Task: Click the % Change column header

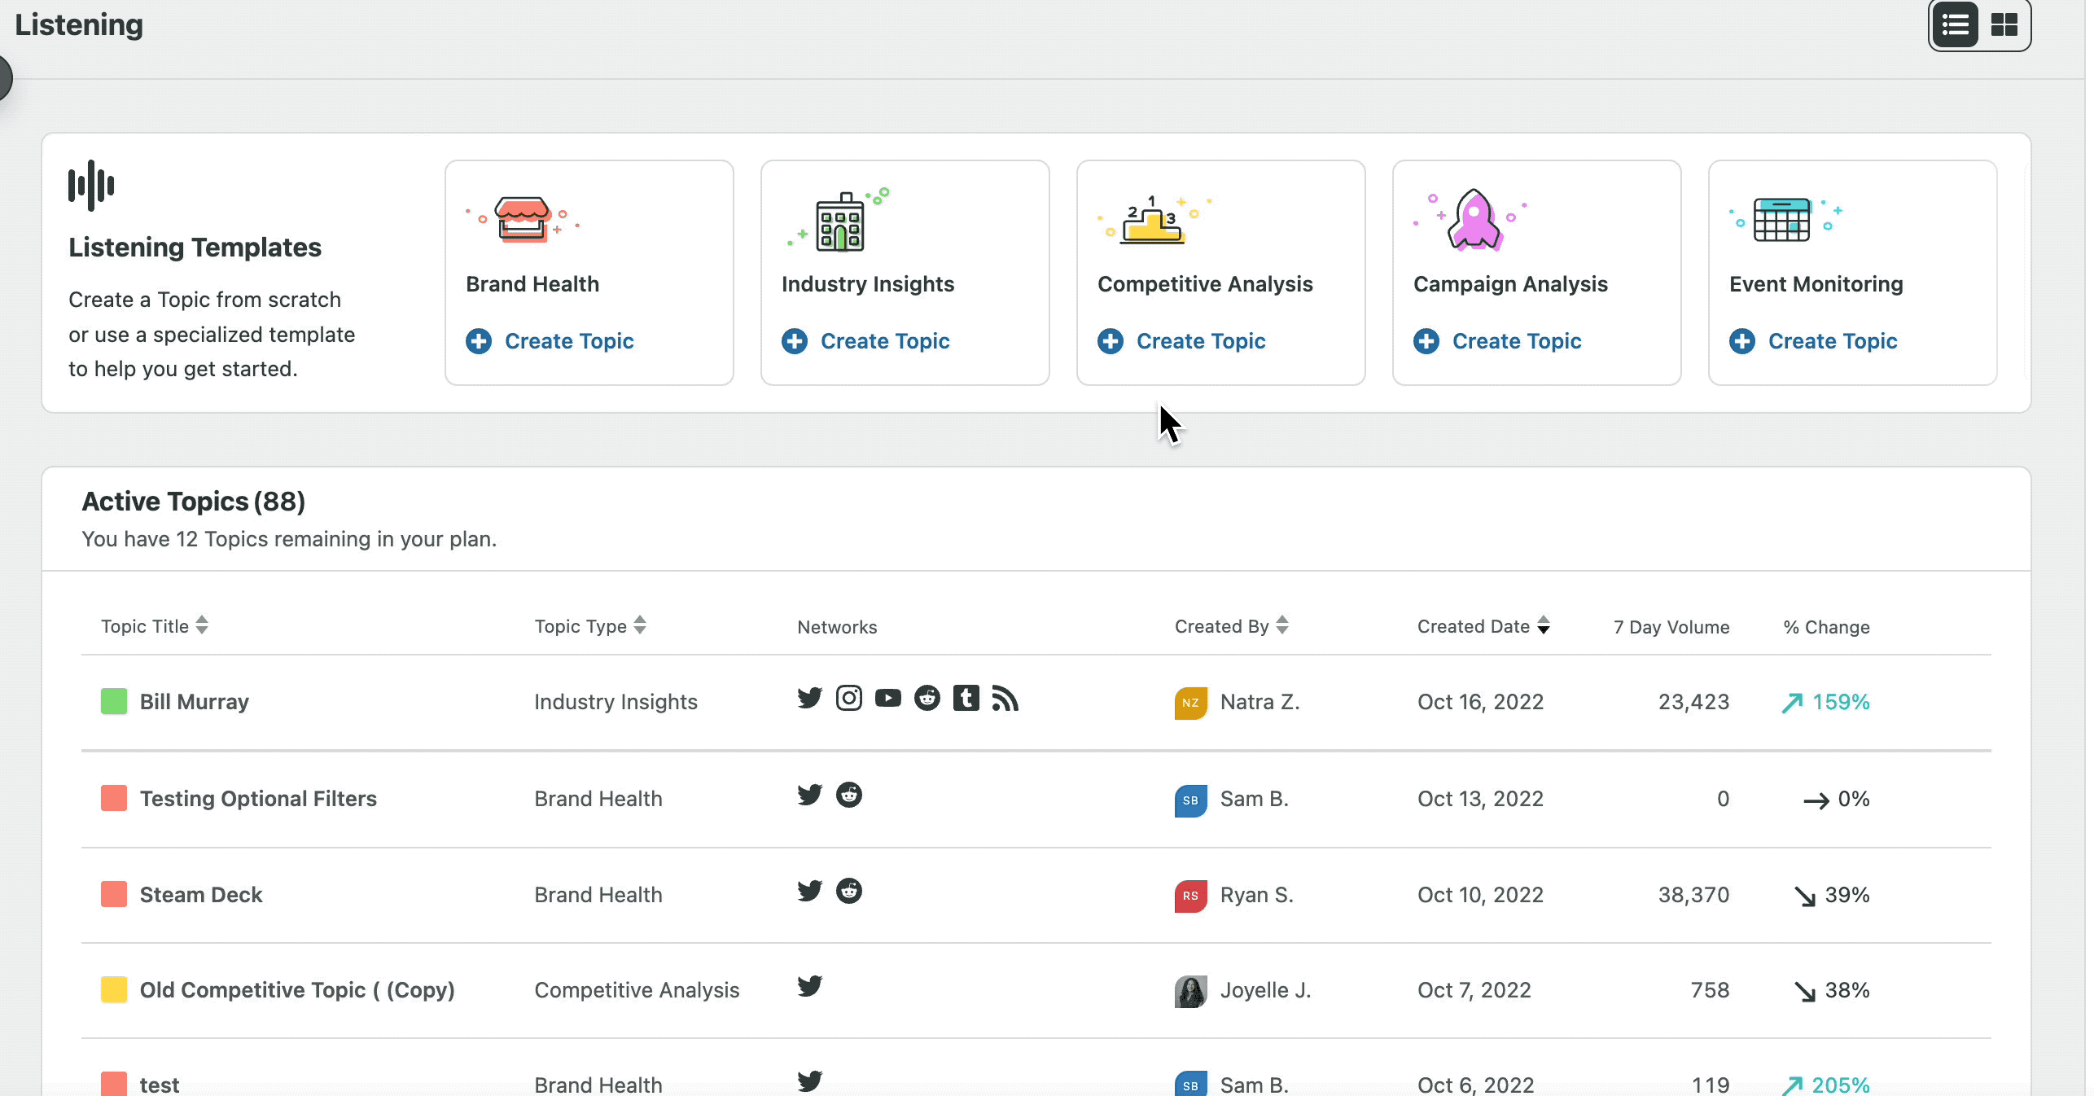Action: pos(1826,627)
